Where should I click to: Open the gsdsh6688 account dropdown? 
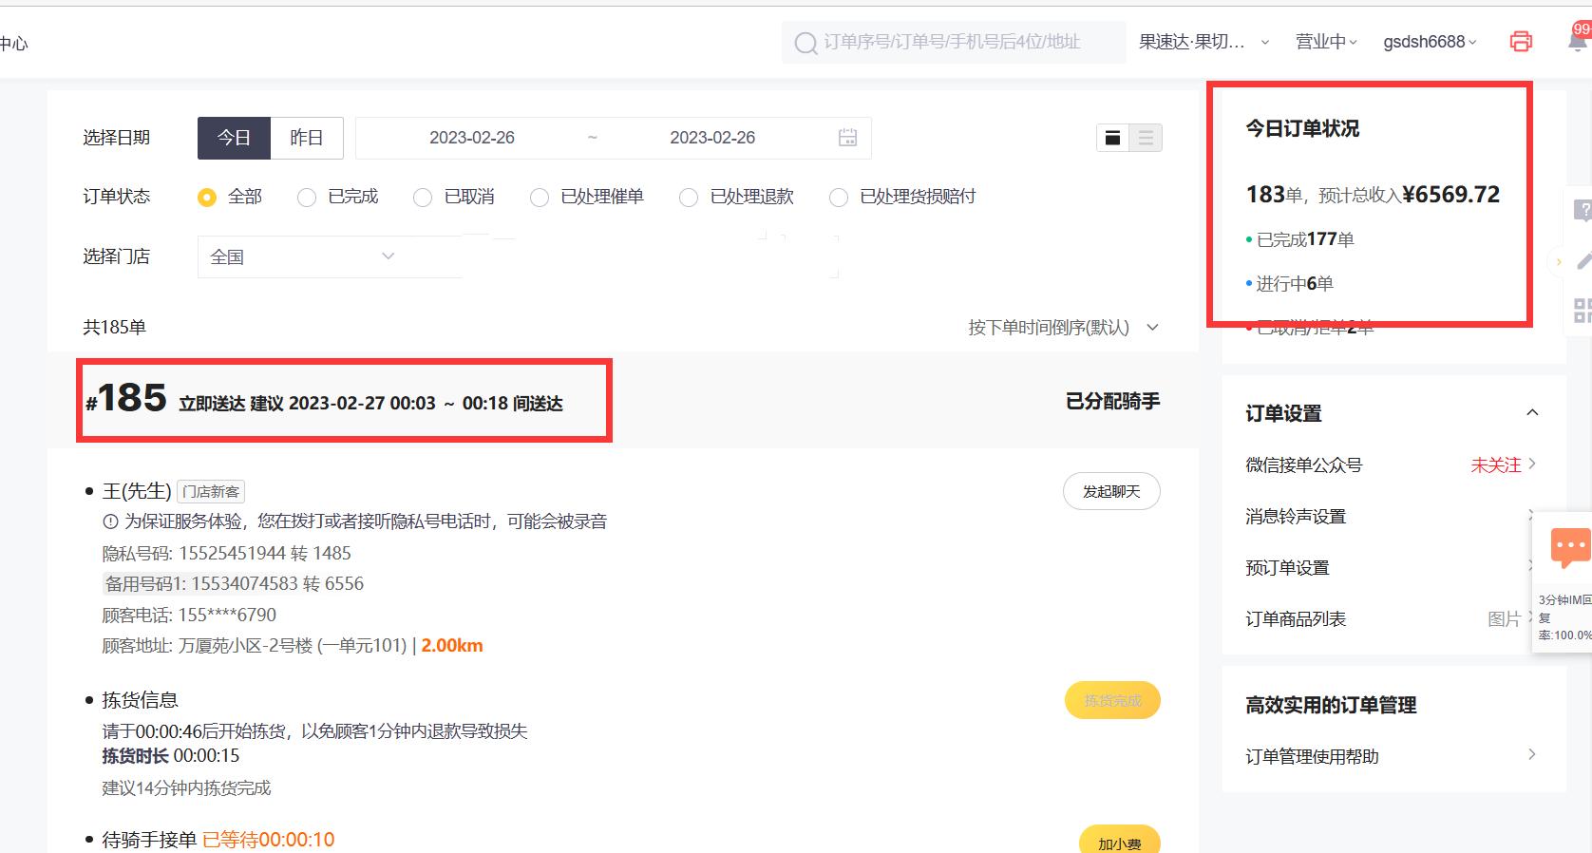1430,42
